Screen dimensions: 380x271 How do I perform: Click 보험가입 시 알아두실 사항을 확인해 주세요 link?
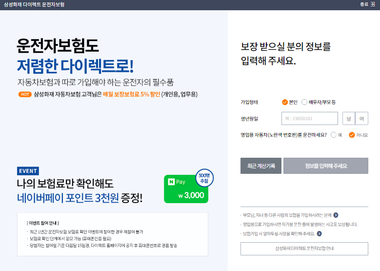[x=279, y=234]
